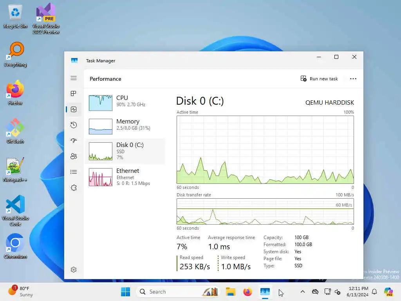Click the Disk active time graph
The image size is (401, 301).
265,150
